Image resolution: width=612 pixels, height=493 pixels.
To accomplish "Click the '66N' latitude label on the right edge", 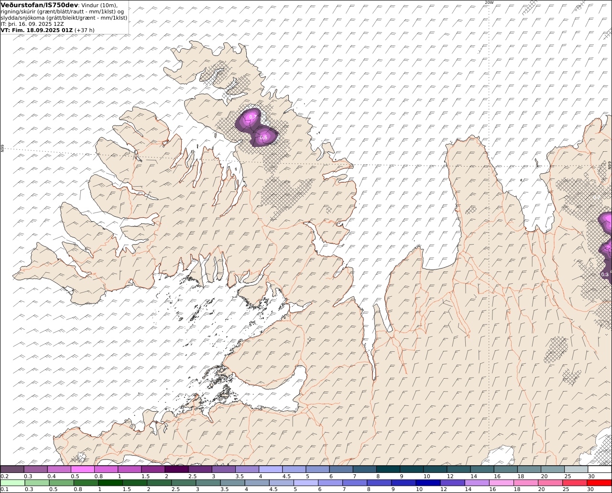I will coord(610,165).
